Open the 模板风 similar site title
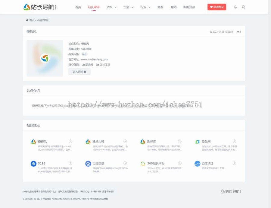The image size is (271, 208). 42,142
